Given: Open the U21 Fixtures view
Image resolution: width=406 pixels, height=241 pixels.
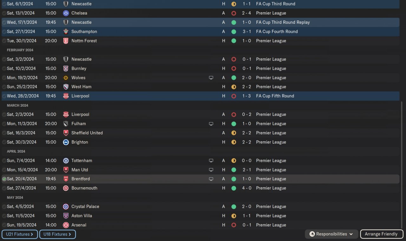Looking at the screenshot, I should 20,234.
